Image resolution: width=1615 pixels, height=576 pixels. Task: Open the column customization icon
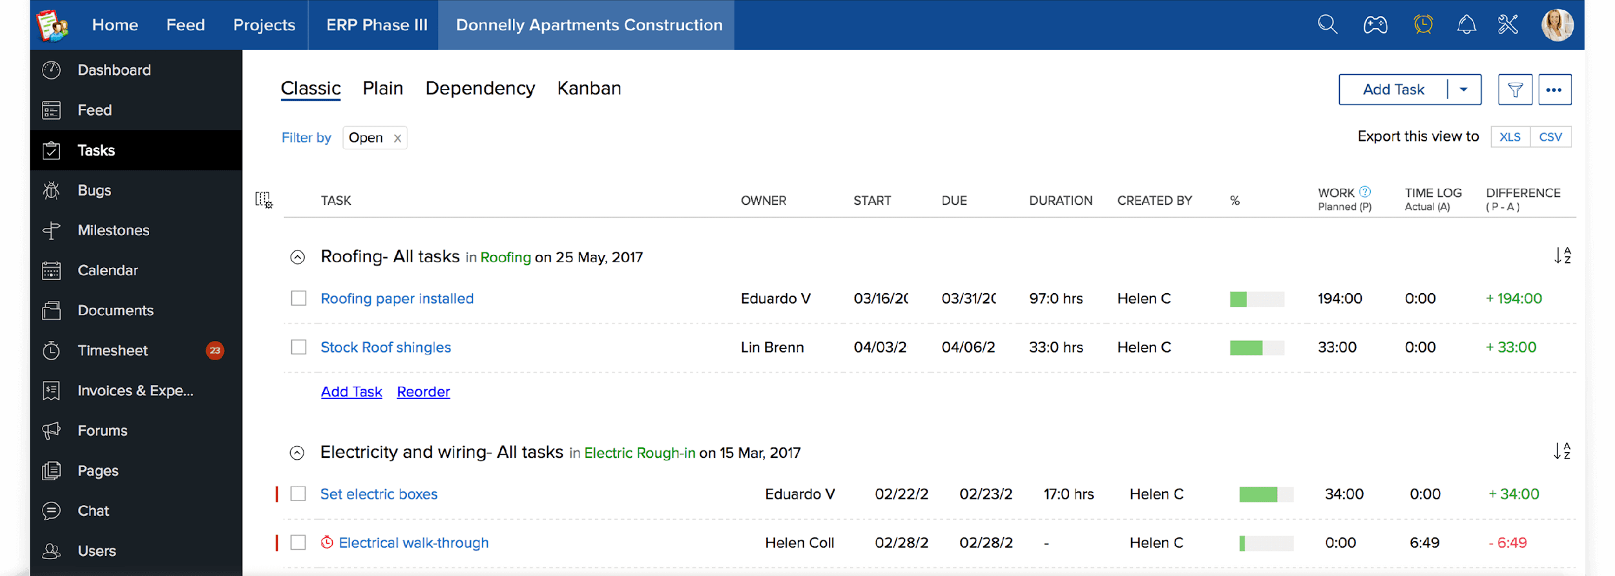(x=264, y=200)
